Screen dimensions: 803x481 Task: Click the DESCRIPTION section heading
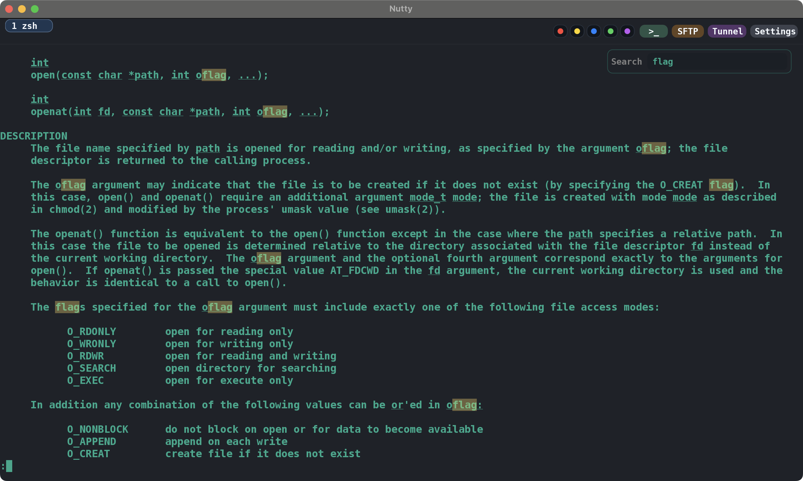point(34,136)
